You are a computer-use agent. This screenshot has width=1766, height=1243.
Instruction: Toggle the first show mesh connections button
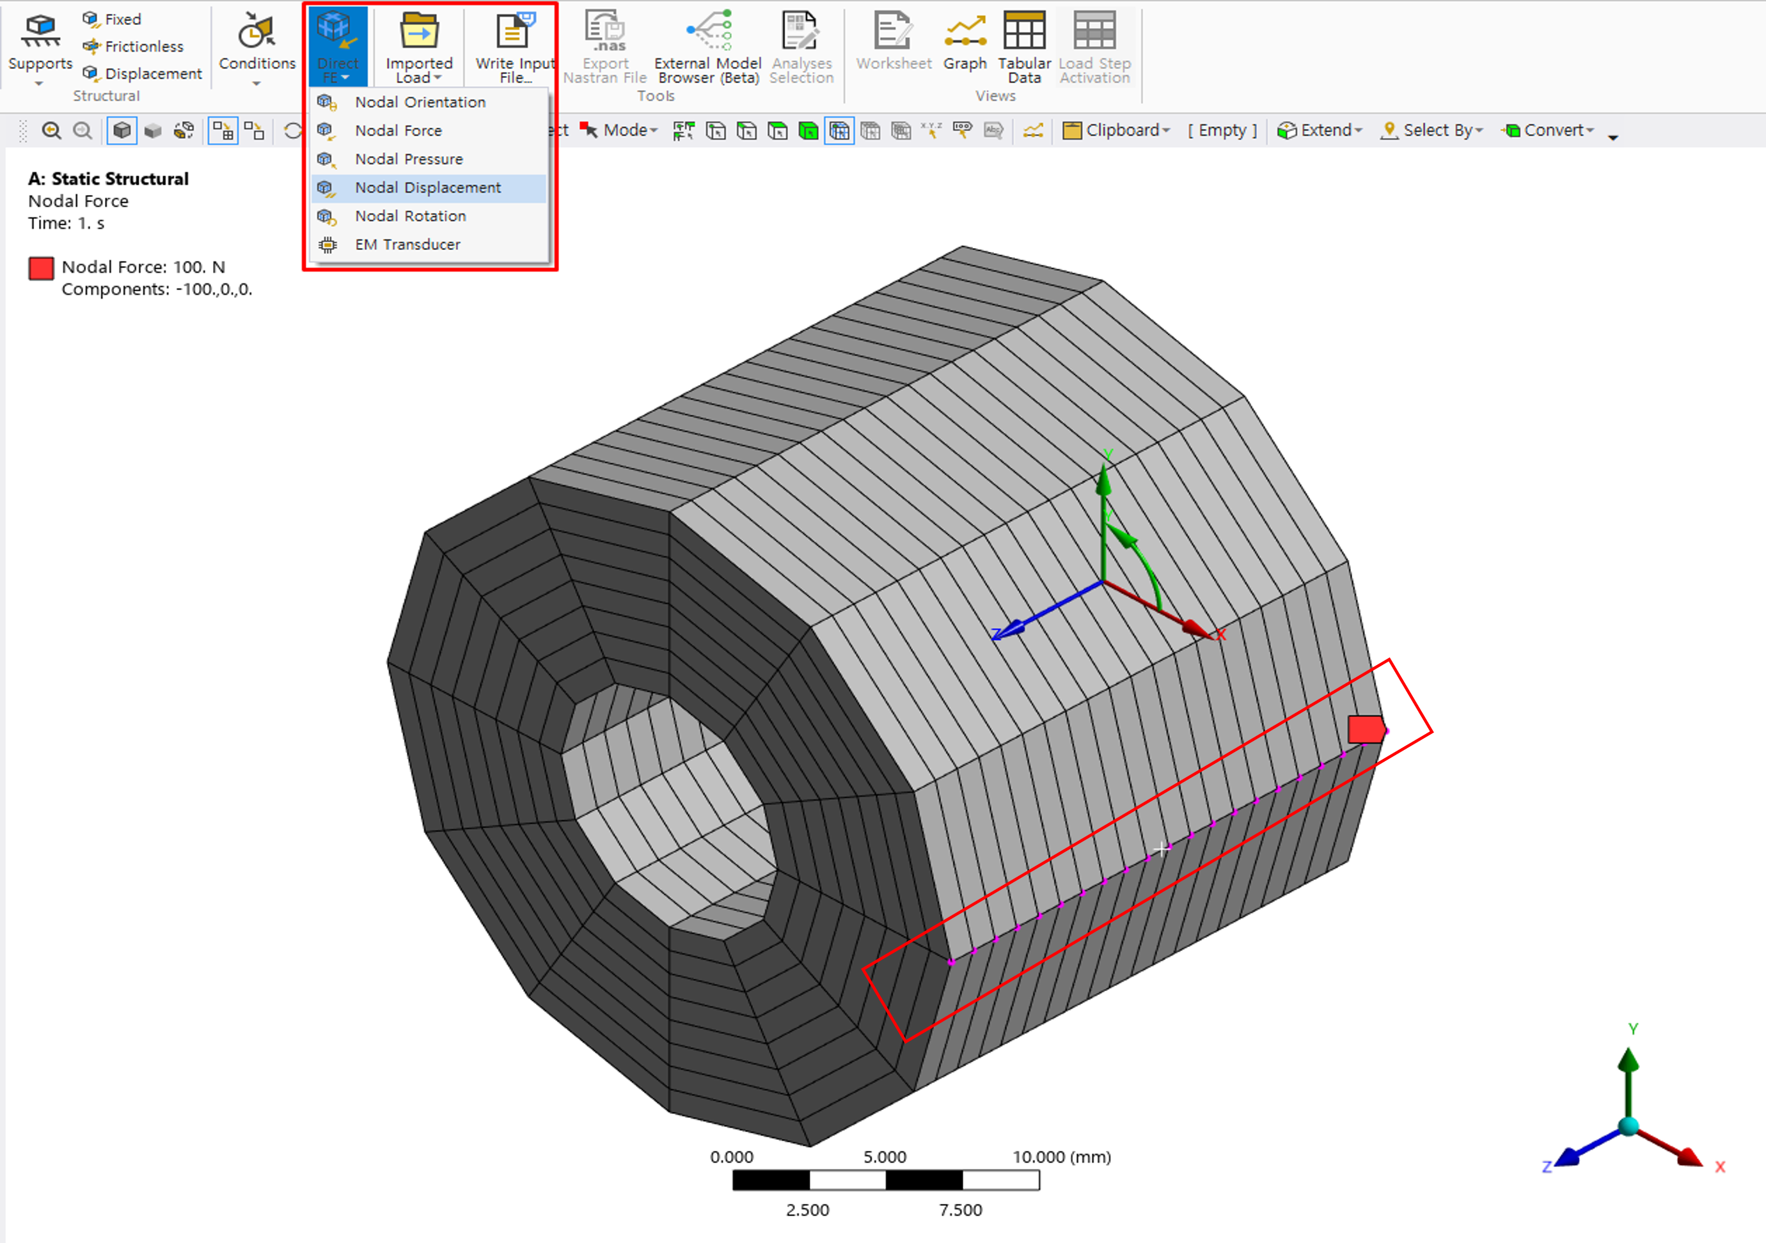223,130
